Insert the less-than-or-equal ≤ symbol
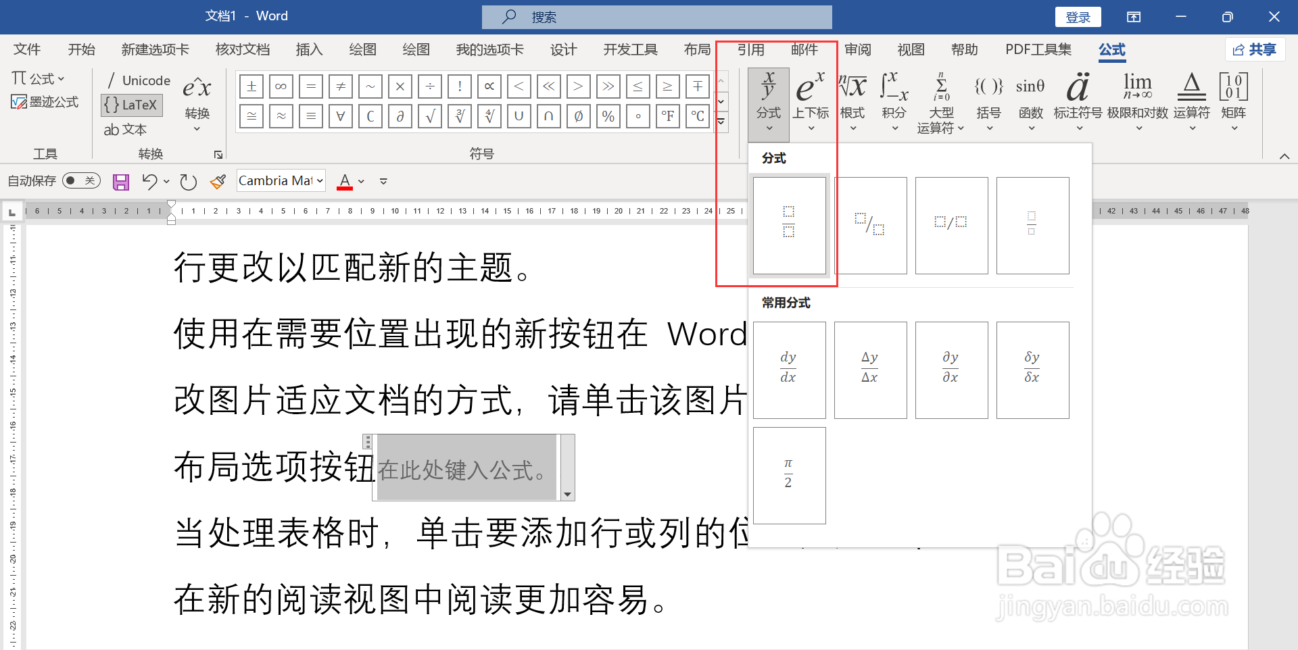1298x650 pixels. click(638, 86)
